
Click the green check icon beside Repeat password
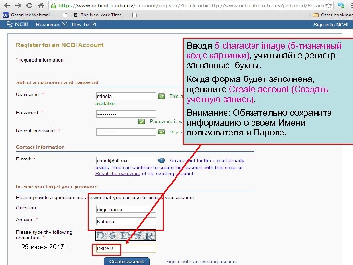pos(161,132)
